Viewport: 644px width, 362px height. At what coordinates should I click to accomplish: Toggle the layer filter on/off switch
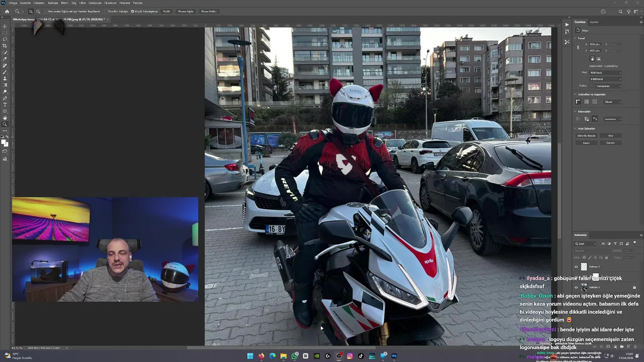(x=634, y=243)
